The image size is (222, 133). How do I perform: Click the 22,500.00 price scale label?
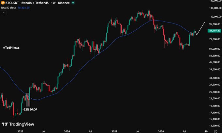(215, 98)
